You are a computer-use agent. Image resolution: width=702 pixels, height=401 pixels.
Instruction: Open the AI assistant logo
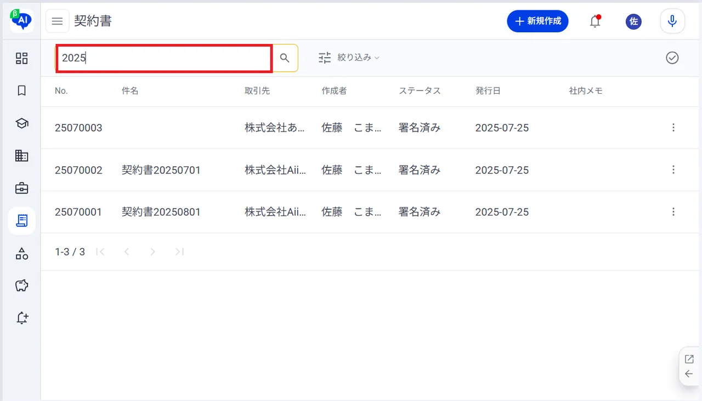22,21
